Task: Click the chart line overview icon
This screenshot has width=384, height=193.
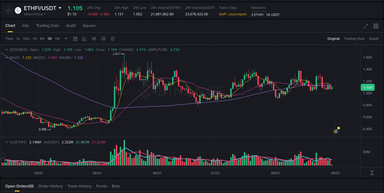Action: [x=84, y=39]
